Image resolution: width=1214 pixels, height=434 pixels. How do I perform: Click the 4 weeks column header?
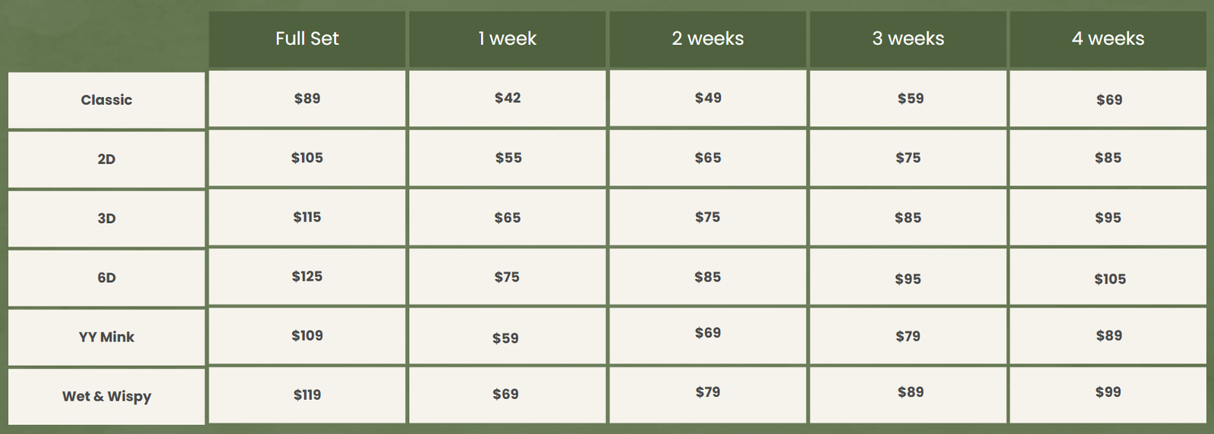point(1108,39)
